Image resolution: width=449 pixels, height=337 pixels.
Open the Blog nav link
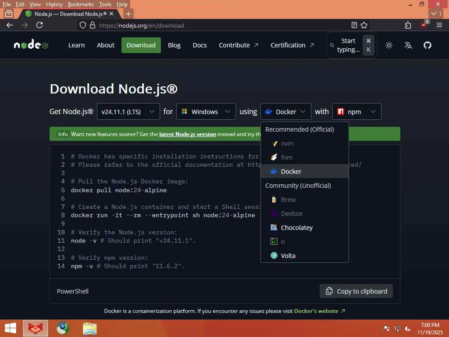coord(174,45)
